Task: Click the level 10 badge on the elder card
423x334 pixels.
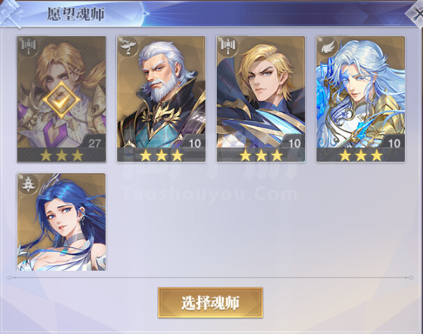Action: click(194, 143)
